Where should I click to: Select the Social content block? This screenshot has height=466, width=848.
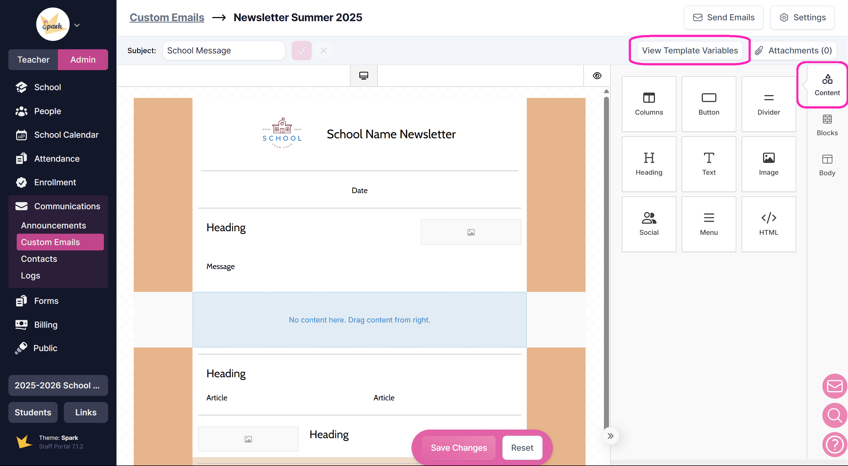tap(649, 224)
